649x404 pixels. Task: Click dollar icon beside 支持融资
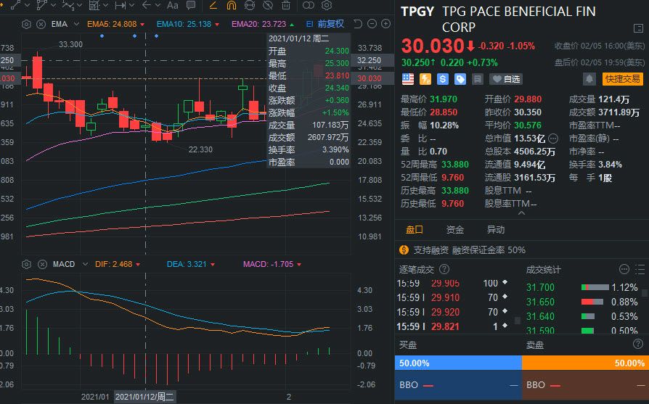404,250
